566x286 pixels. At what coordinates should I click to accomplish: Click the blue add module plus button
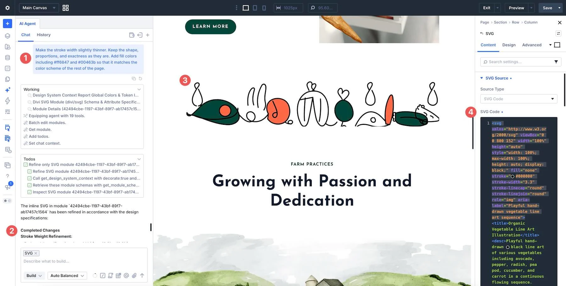(8, 24)
